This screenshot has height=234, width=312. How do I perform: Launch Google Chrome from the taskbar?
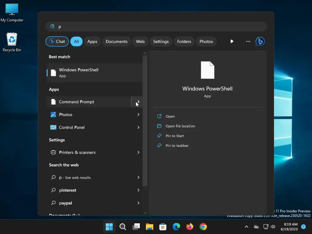click(203, 227)
